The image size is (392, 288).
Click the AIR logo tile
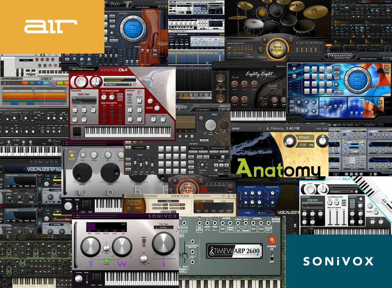coord(52,26)
